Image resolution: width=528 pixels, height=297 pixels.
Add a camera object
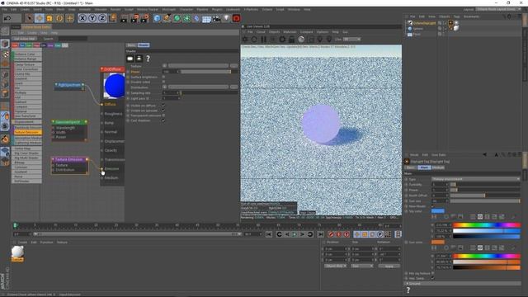[x=216, y=18]
